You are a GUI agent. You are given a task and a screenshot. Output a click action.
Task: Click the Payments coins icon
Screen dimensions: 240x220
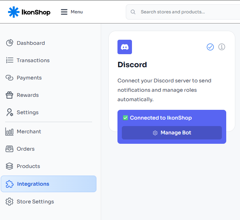point(9,78)
